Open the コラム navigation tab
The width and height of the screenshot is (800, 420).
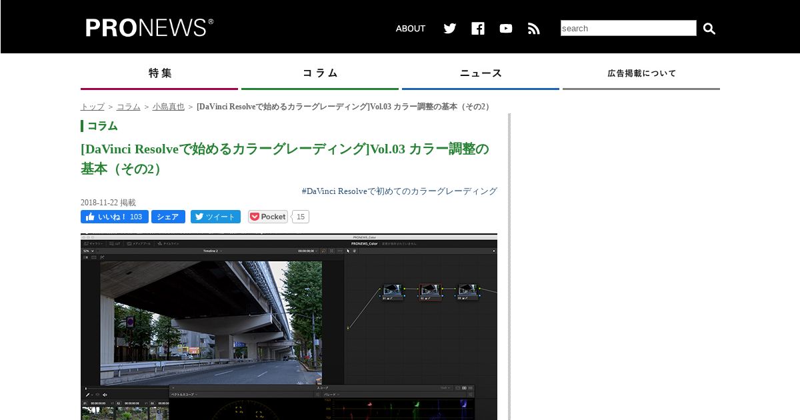coord(320,75)
